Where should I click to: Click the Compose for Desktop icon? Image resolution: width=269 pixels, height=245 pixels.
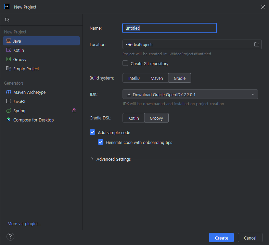[x=9, y=119]
